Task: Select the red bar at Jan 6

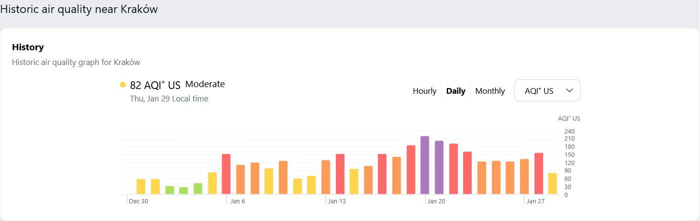Action: [x=226, y=174]
